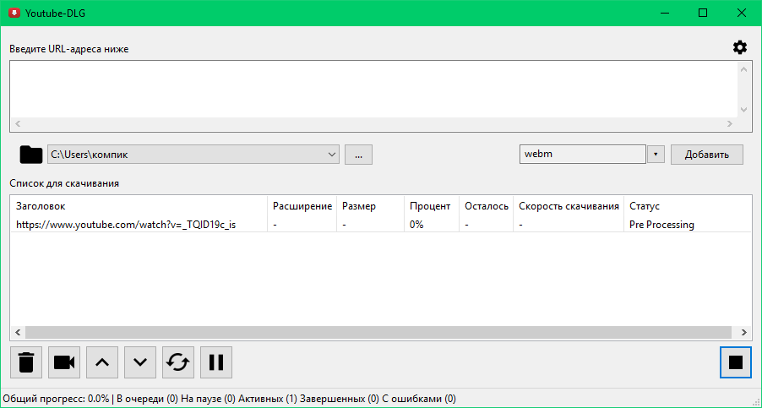This screenshot has width=762, height=408.
Task: Click download list scroll right arrow
Action: point(743,332)
